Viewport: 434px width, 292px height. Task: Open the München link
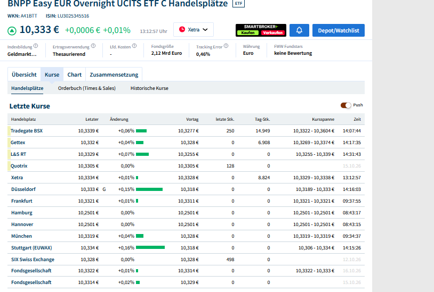(21, 236)
